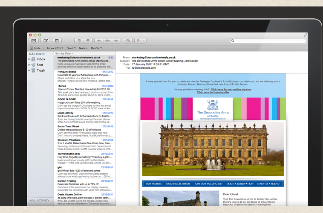Expand the Trash mailbox triangle
This screenshot has height=213, width=323.
29,70
